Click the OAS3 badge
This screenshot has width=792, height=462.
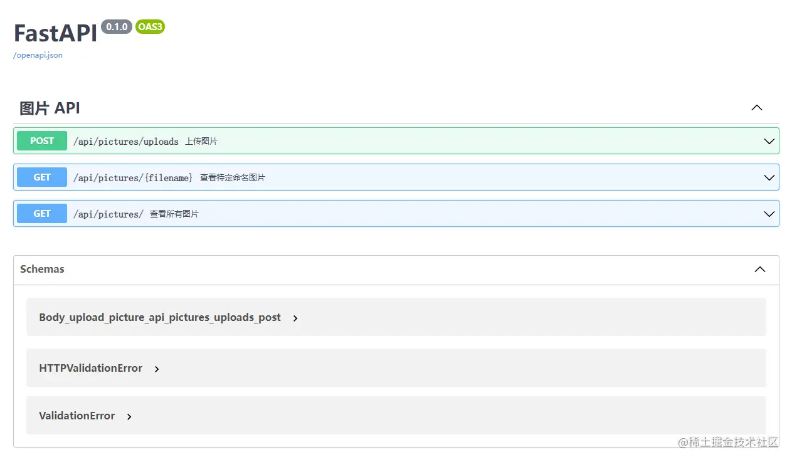point(150,27)
